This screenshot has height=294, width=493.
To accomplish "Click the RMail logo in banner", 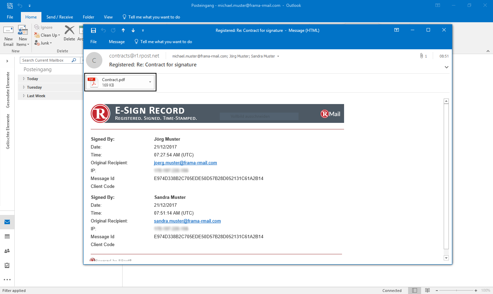I will tap(330, 114).
